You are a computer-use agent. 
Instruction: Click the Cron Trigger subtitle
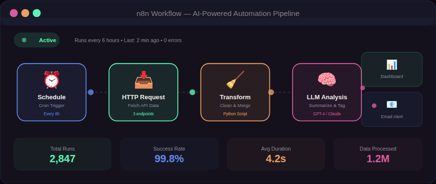[52, 106]
